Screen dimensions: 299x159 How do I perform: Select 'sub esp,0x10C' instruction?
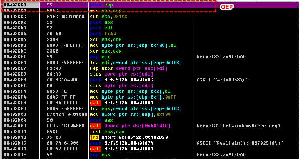pos(109,17)
